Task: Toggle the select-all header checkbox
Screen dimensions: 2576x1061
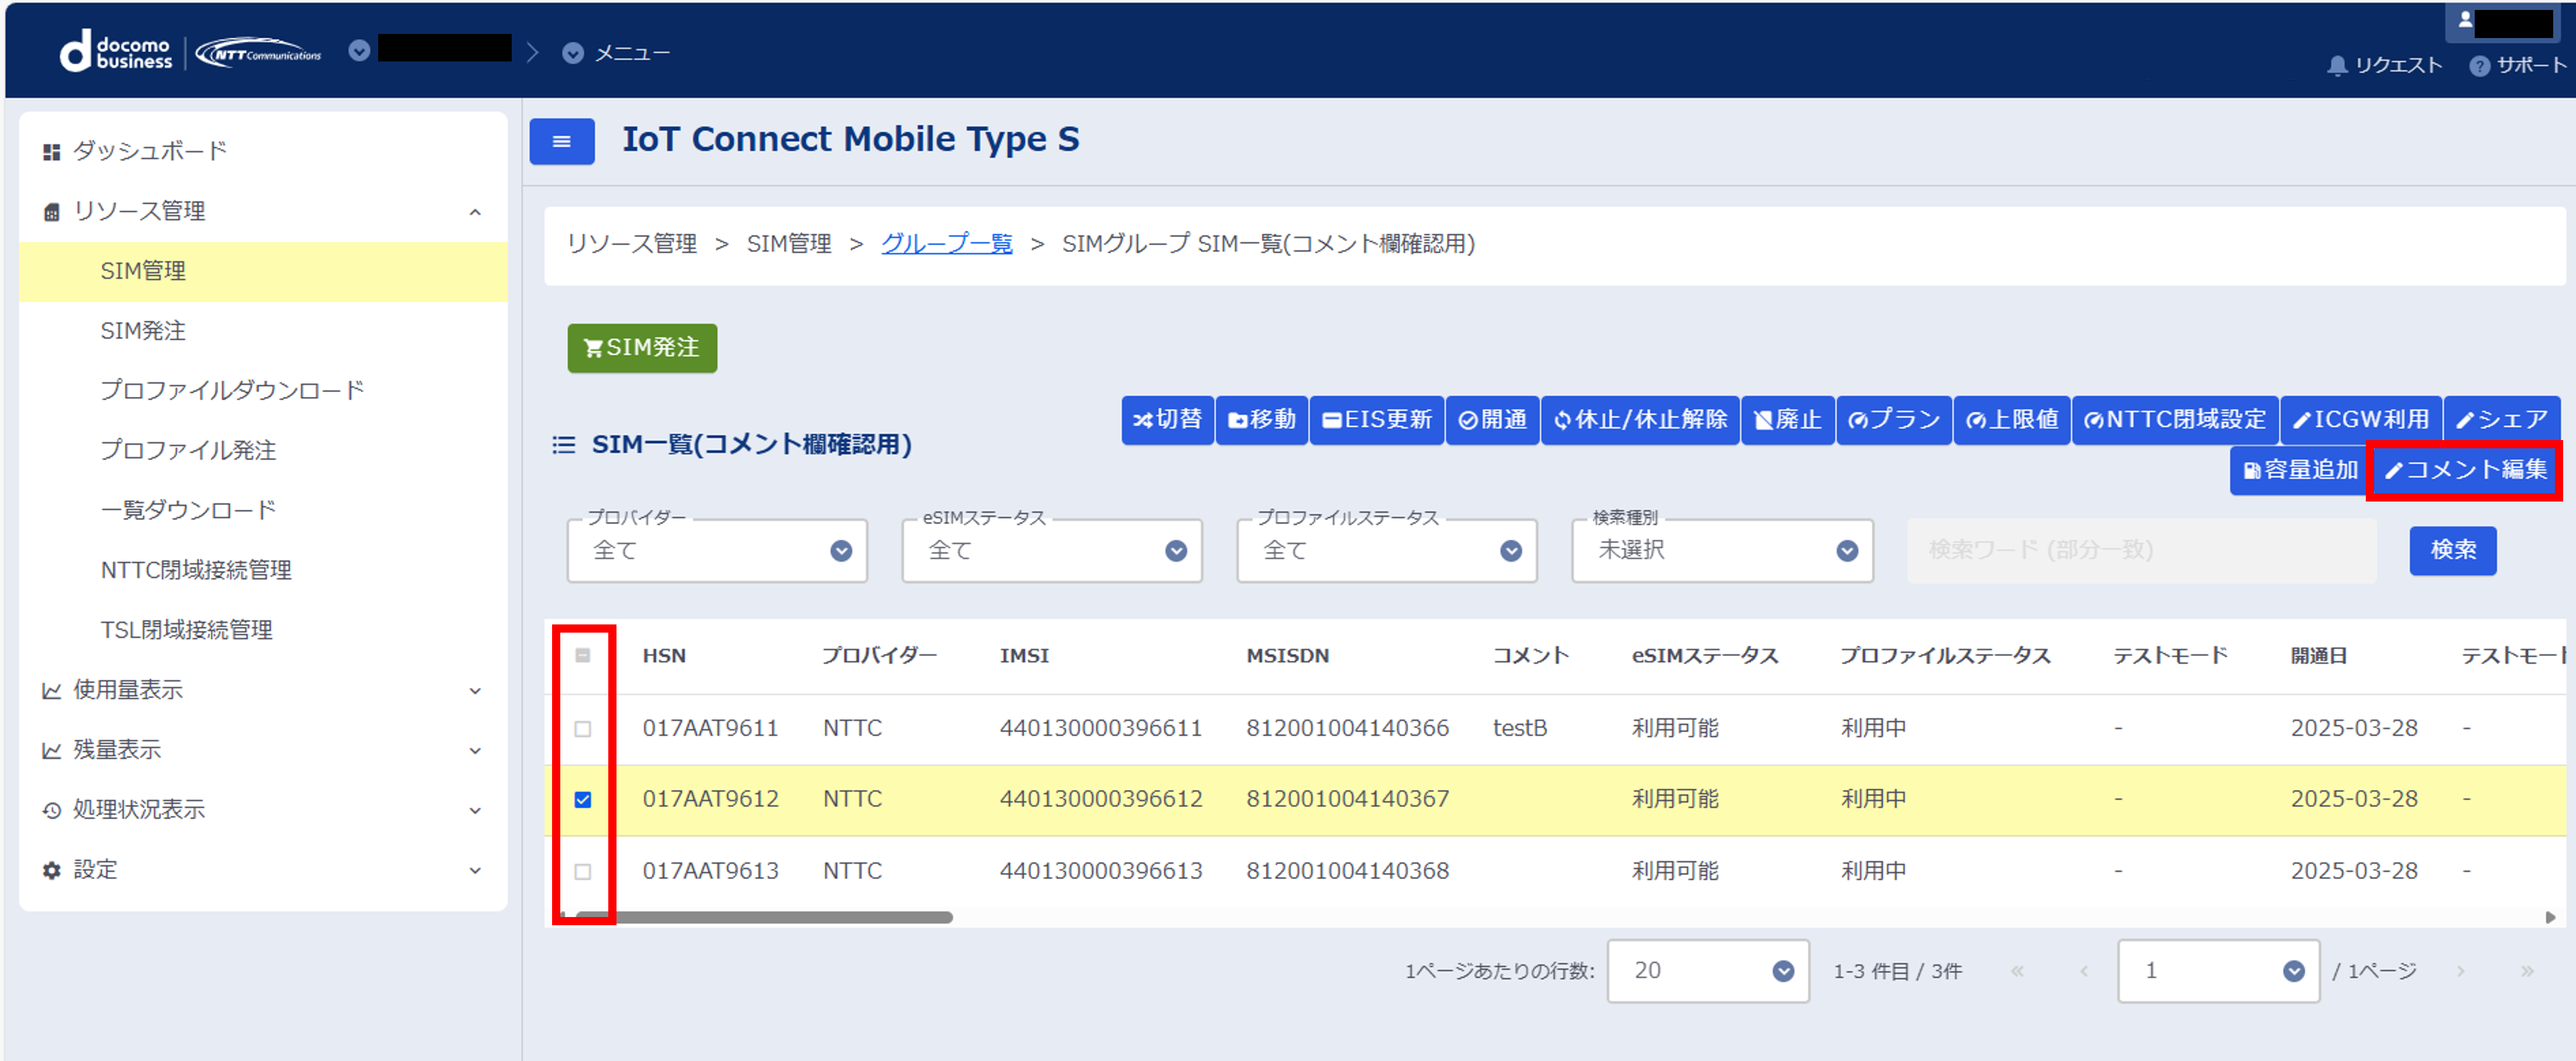Action: [583, 656]
